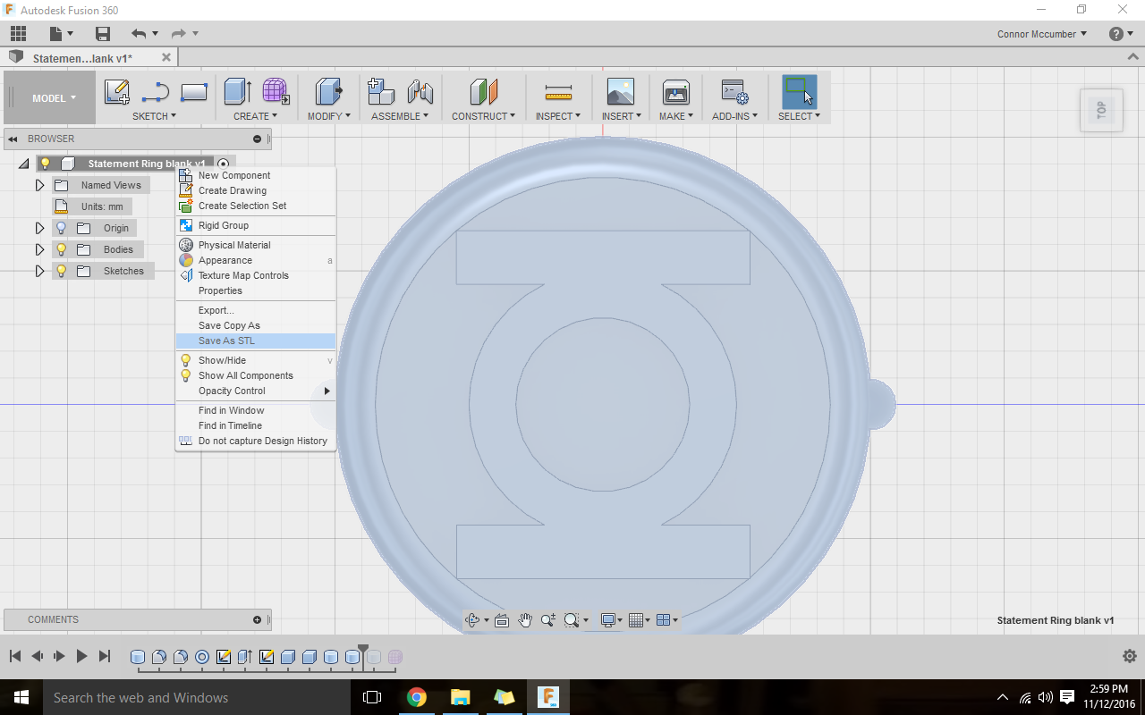Viewport: 1145px width, 715px height.
Task: Choose Export... from context menu
Action: (x=256, y=310)
